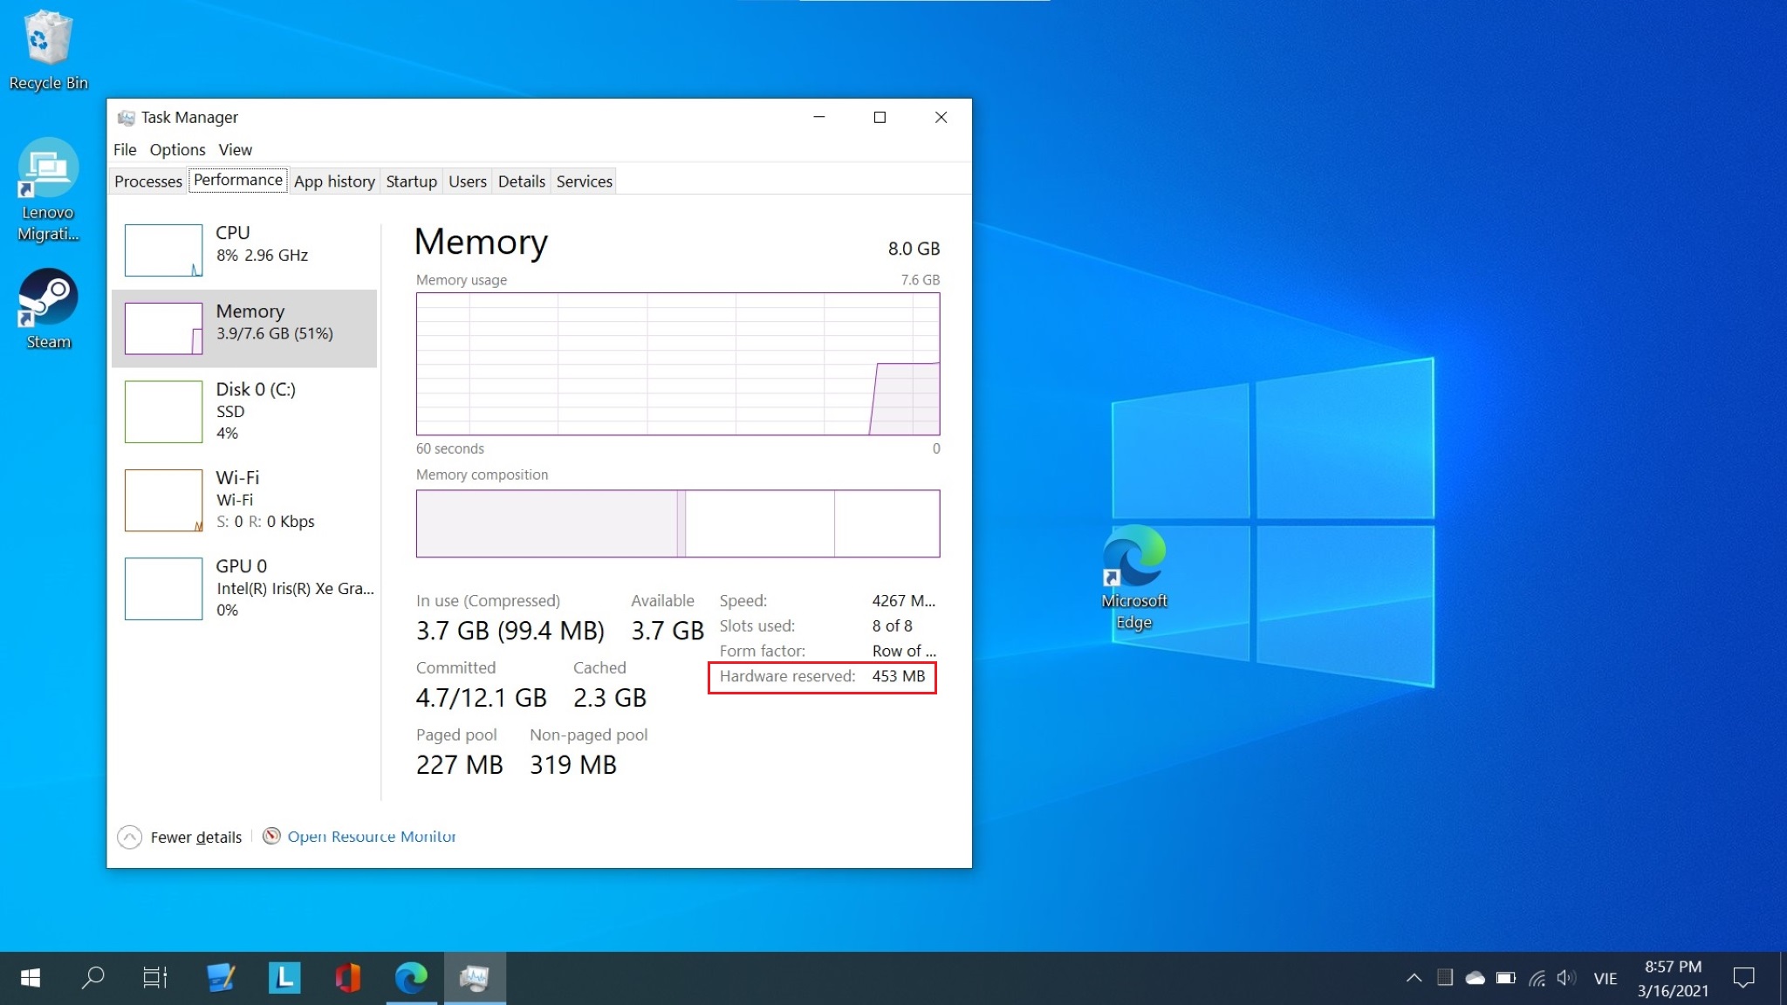1787x1005 pixels.
Task: Open the Action Center notification icon
Action: click(1743, 978)
